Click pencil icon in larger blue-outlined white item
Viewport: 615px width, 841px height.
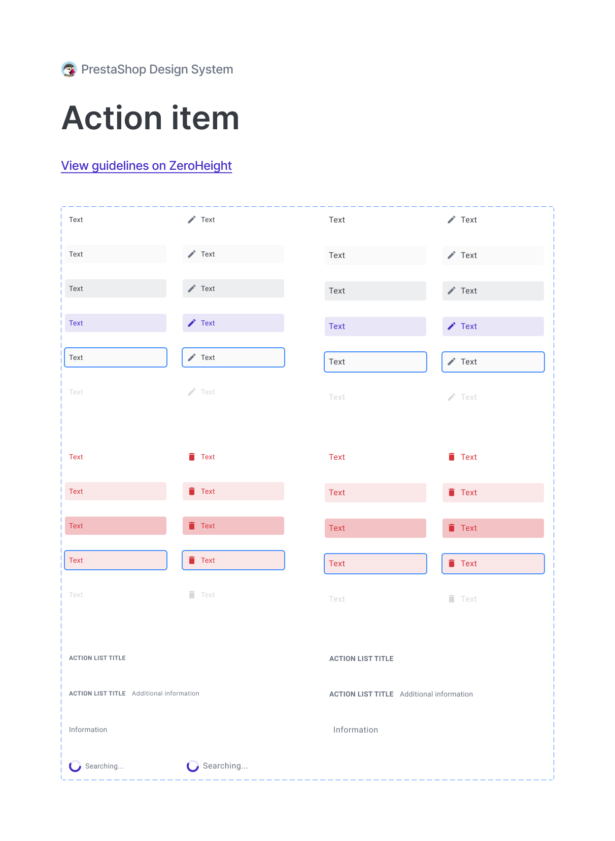(x=452, y=361)
